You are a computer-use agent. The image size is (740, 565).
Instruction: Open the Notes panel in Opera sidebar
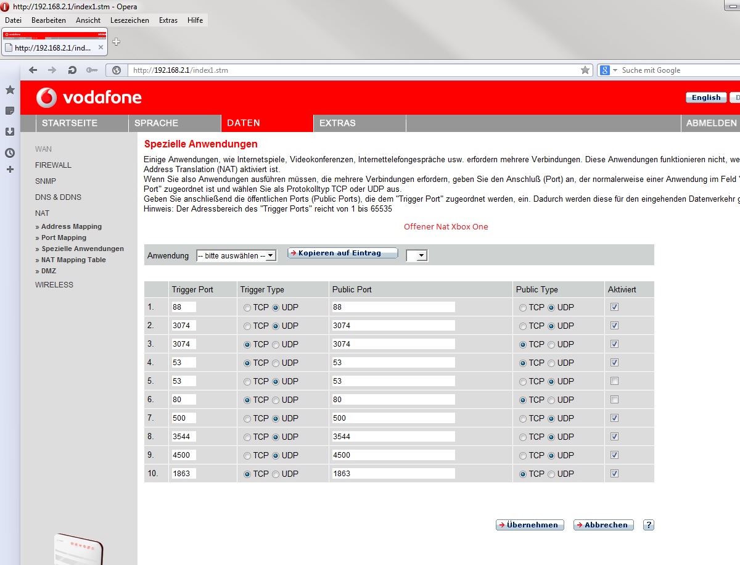tap(10, 111)
